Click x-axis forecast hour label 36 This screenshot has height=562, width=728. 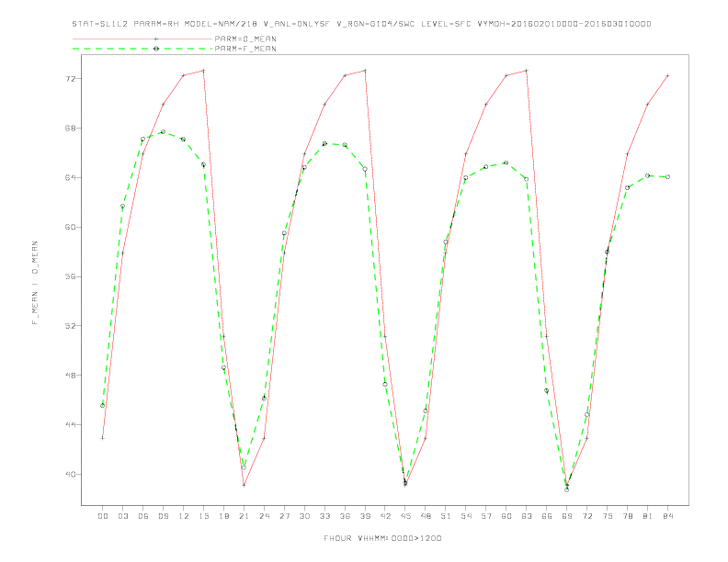click(x=345, y=516)
